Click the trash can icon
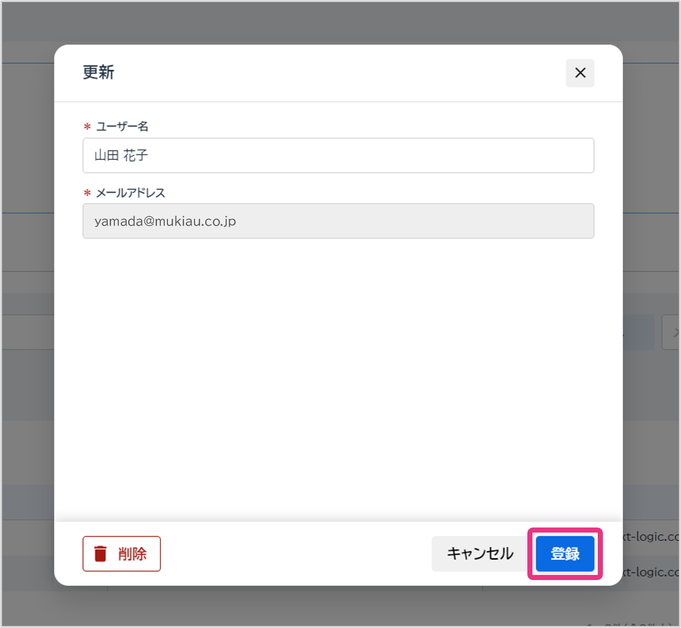Screen dimensions: 681x628 [x=101, y=554]
